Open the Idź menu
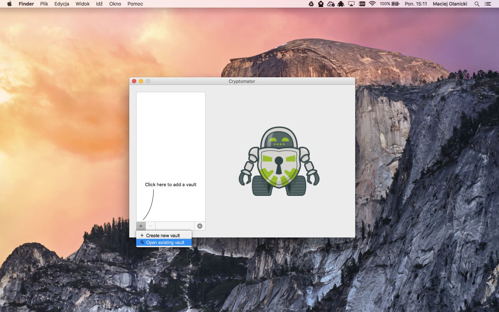499x312 pixels. click(x=99, y=4)
